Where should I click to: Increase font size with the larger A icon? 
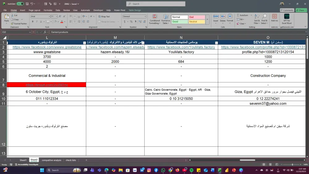(x=60, y=16)
